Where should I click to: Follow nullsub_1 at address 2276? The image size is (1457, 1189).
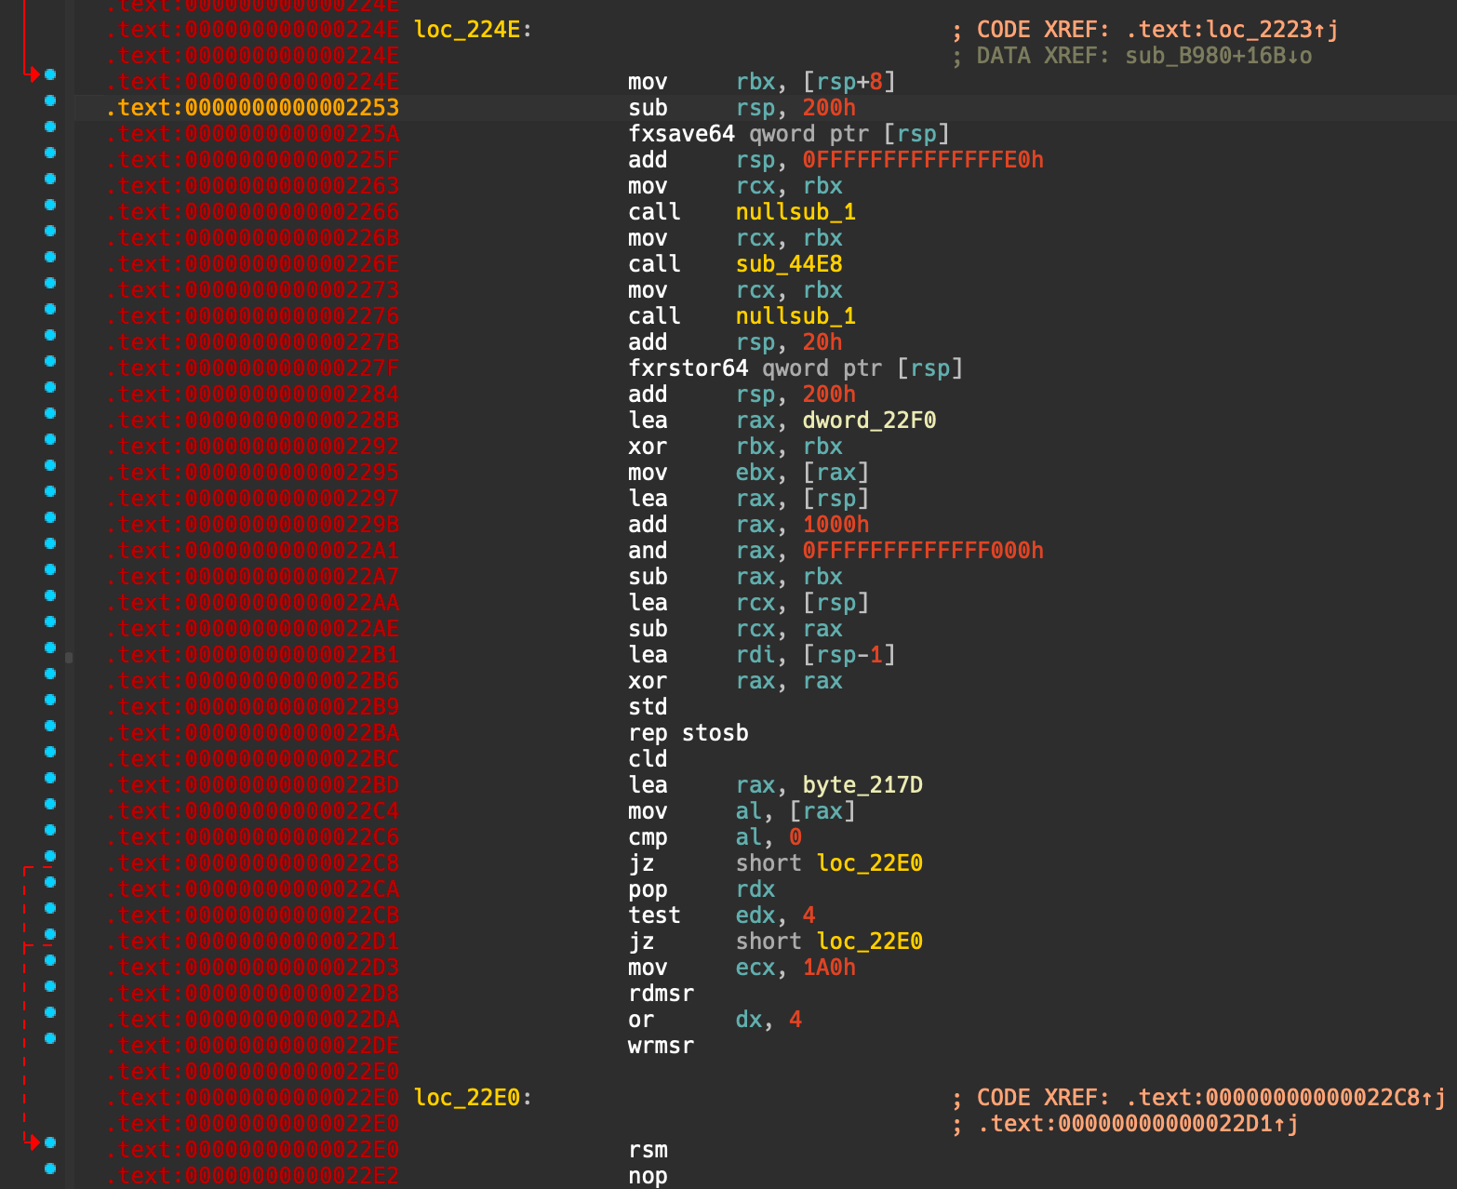tap(795, 316)
